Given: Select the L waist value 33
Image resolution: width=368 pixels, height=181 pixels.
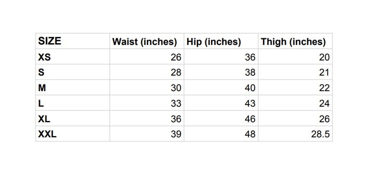Looking at the screenshot, I should tap(176, 103).
